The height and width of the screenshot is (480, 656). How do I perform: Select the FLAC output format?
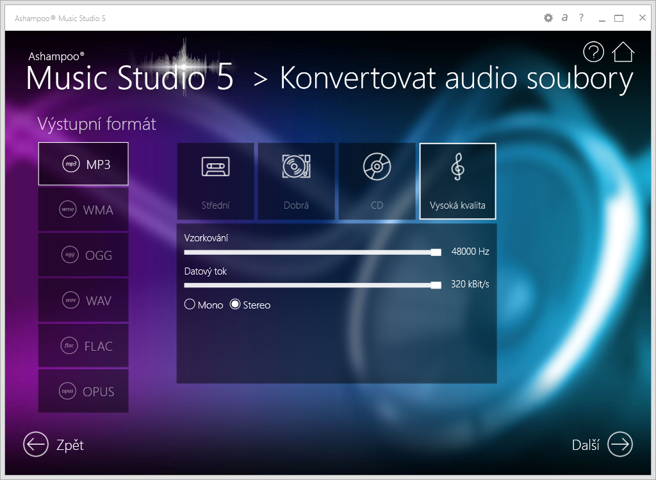(x=83, y=346)
